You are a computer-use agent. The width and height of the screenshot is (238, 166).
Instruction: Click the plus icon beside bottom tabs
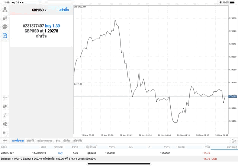5,141
